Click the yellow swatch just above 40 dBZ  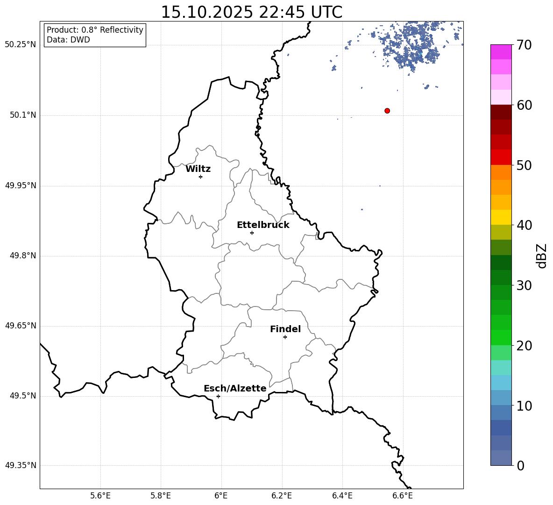[501, 217]
